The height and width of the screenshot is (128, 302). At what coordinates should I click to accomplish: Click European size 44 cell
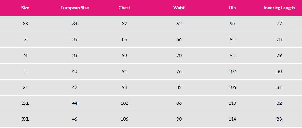[75, 103]
